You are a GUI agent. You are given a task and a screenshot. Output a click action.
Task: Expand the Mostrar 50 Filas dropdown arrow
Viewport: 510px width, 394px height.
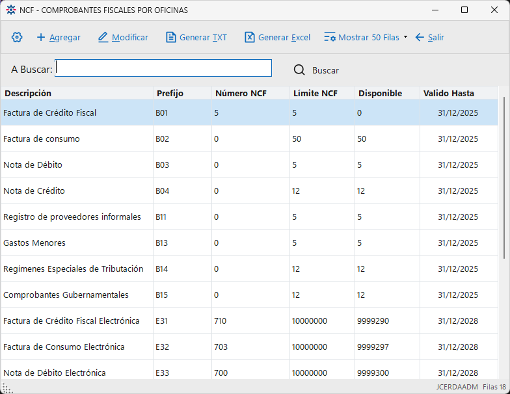coord(406,37)
